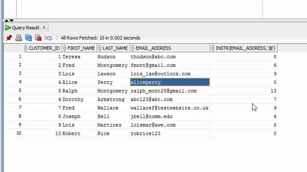
Task: Click last name Bell cell
Action: (113, 117)
